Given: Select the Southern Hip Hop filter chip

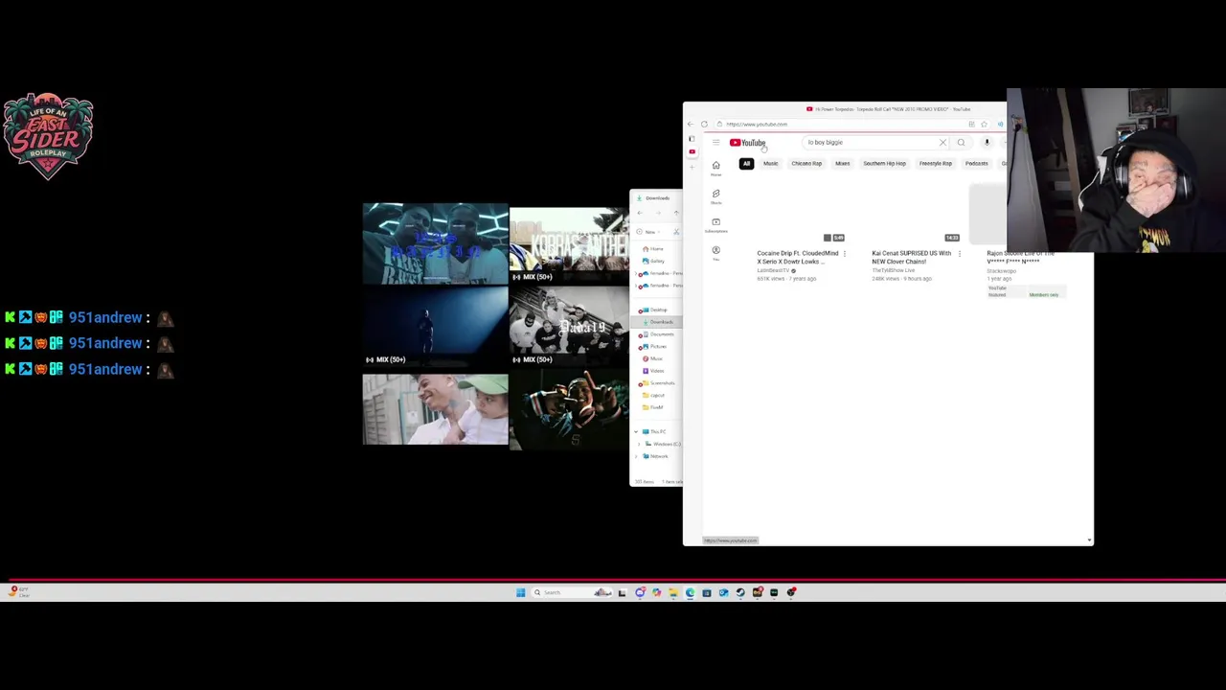Looking at the screenshot, I should click(x=884, y=164).
